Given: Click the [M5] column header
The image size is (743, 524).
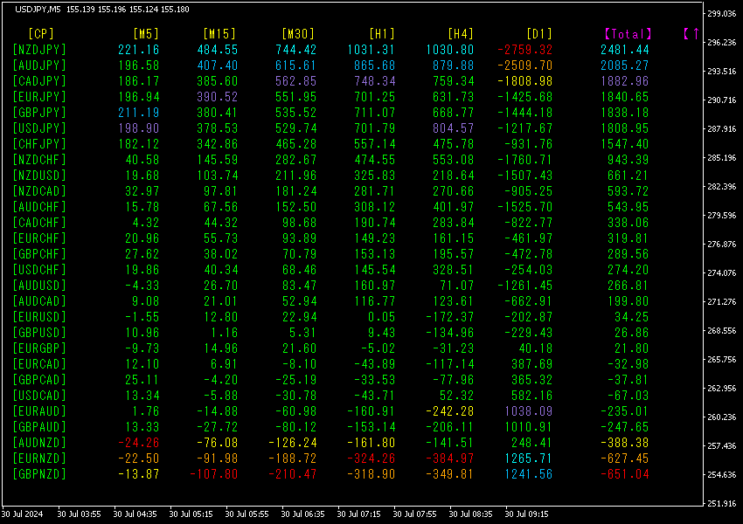Looking at the screenshot, I should point(146,33).
